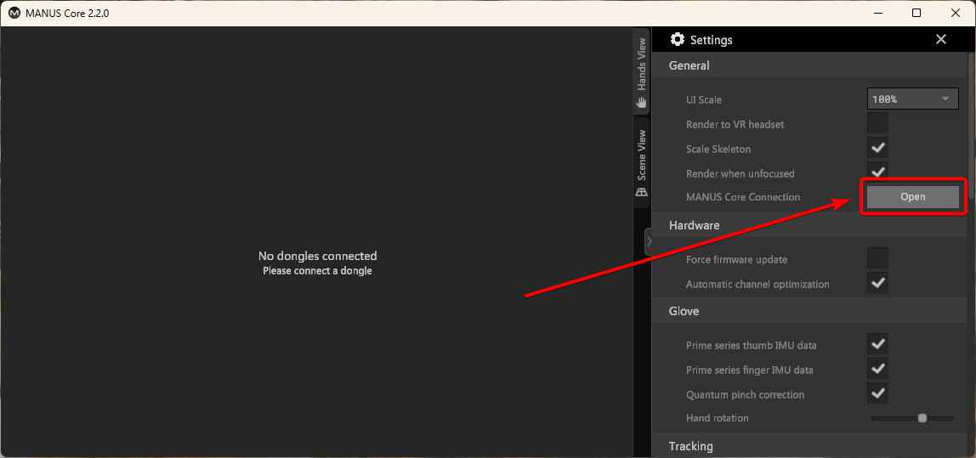Open the MANUS Core Connection
976x458 pixels.
pyautogui.click(x=912, y=197)
